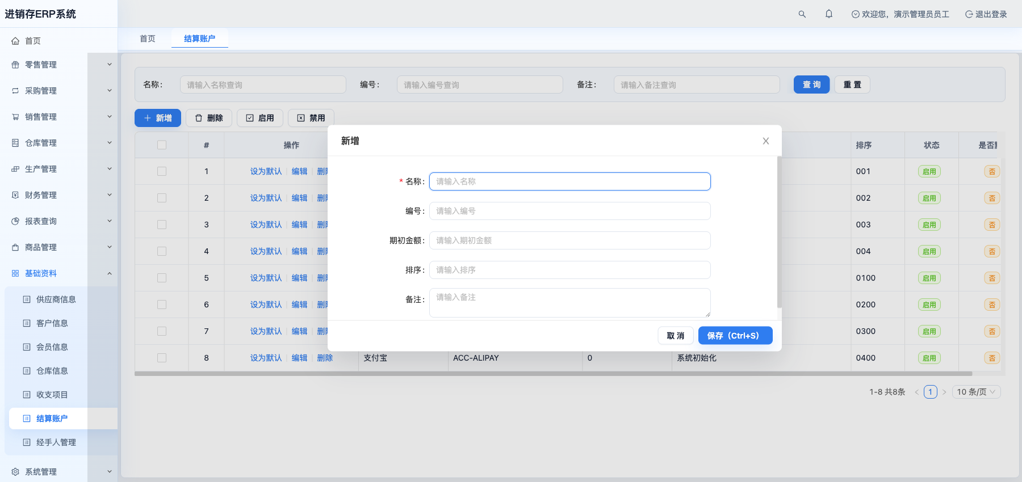Click 保存 (Ctrl+S) button
Screen dimensions: 1022x482
(x=735, y=336)
